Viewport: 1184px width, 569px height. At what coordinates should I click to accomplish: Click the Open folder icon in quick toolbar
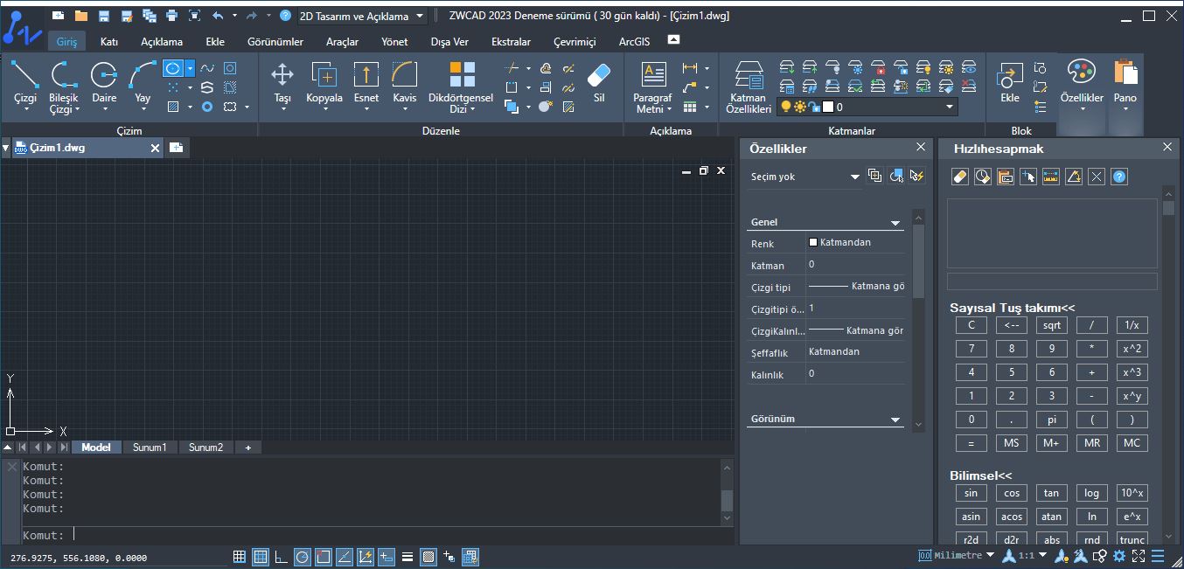pyautogui.click(x=81, y=16)
